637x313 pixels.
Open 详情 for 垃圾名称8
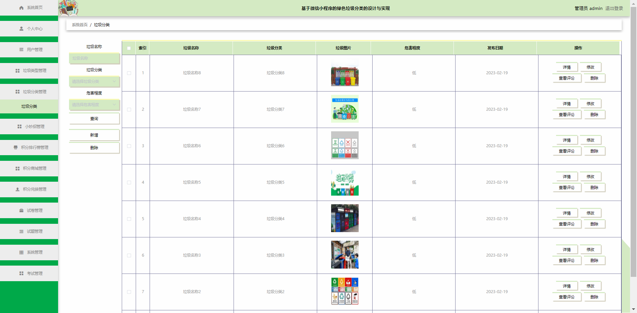[567, 67]
